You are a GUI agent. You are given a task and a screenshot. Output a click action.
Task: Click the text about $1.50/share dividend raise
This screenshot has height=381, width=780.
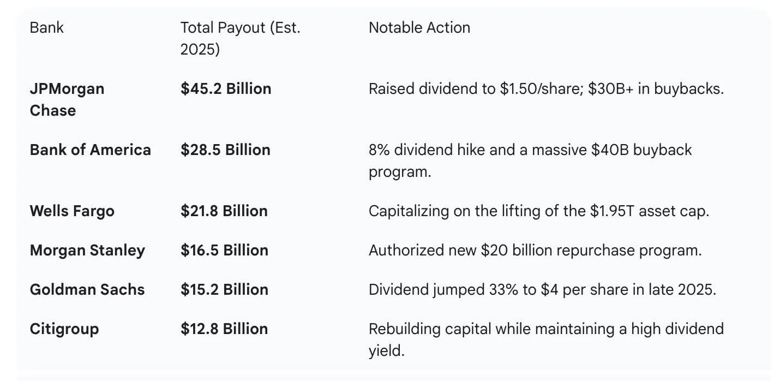pos(546,88)
